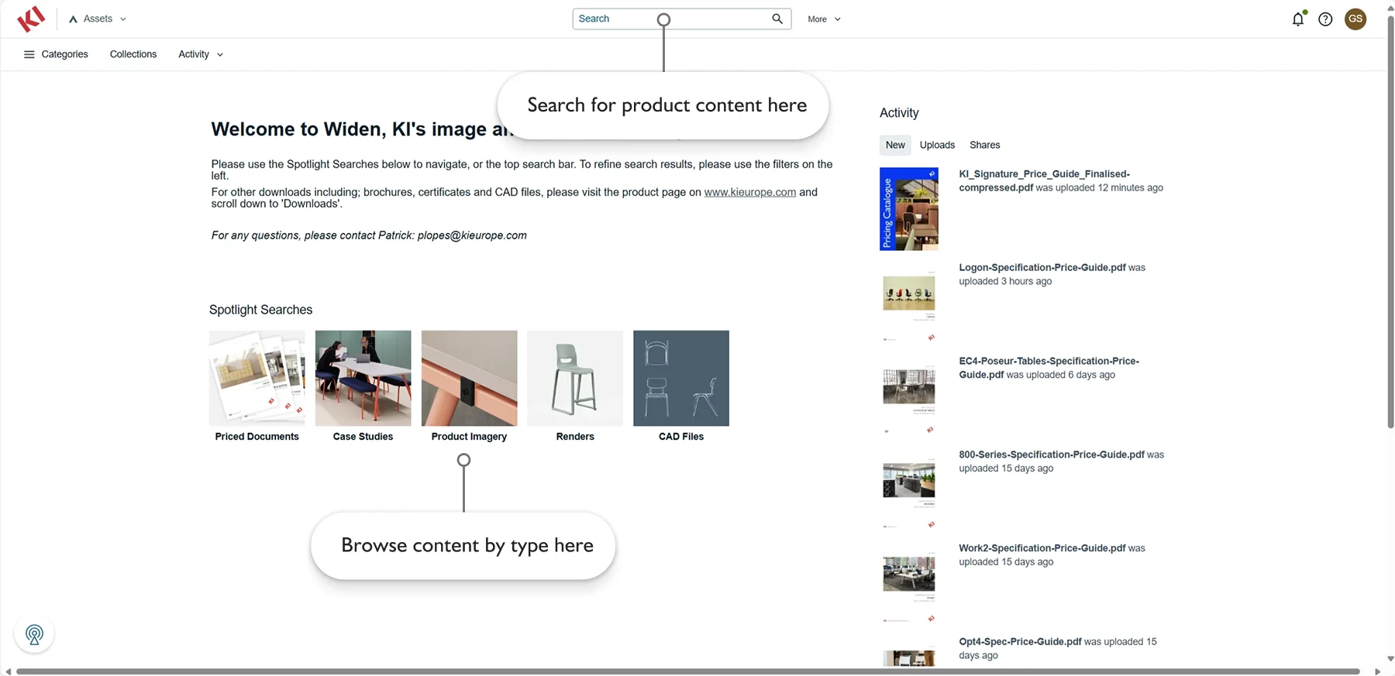Click the scroll-right arrow of the scrollbar

click(x=1377, y=671)
